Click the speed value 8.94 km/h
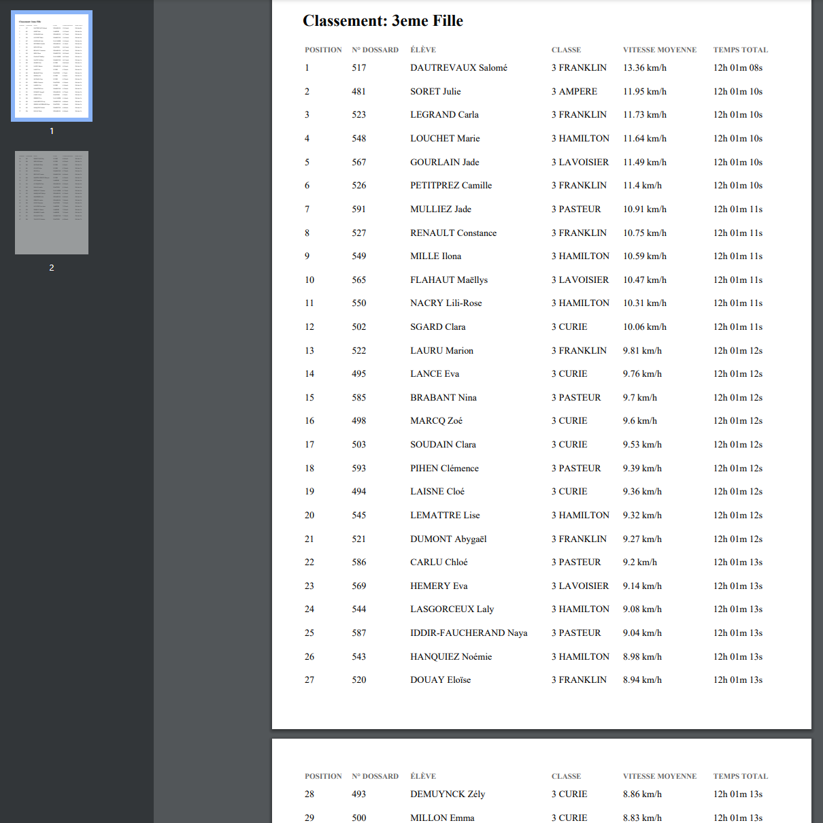823x823 pixels. coord(642,680)
